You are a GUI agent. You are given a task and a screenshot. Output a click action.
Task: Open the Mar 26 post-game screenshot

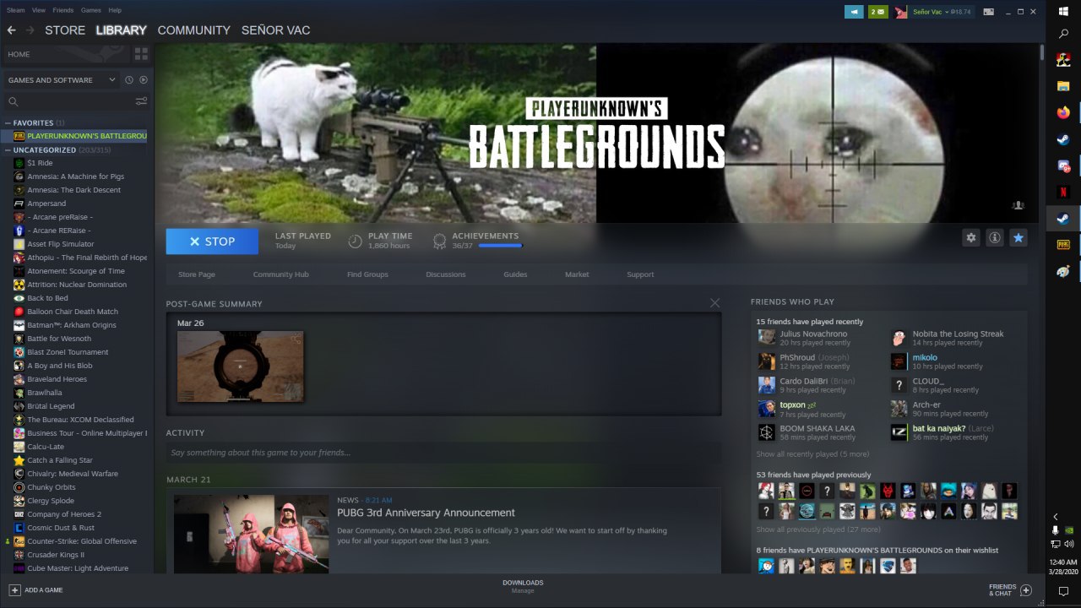(x=240, y=366)
